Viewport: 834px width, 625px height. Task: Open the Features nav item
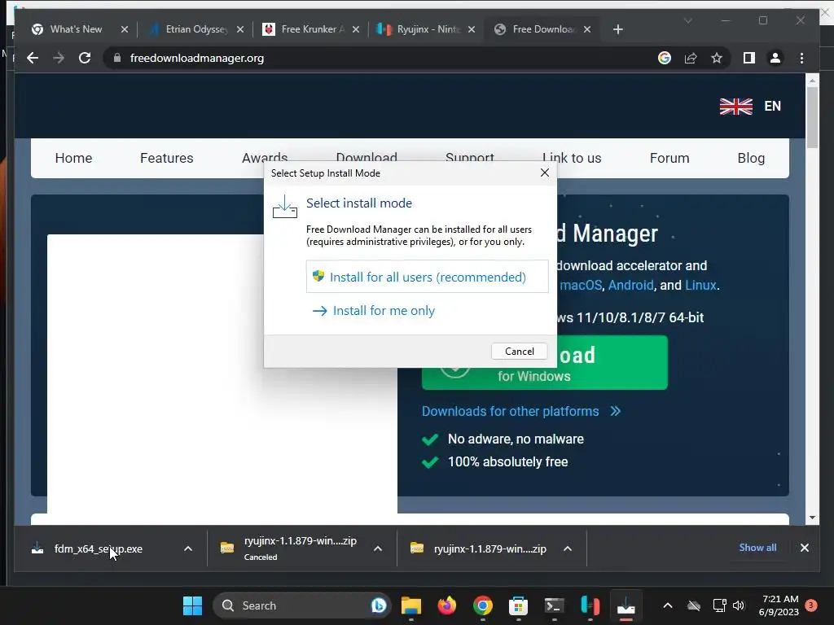166,158
